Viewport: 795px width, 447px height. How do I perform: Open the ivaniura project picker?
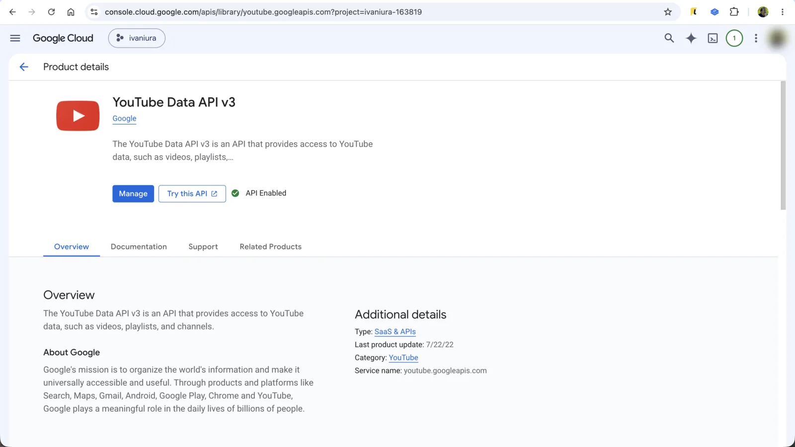[137, 38]
